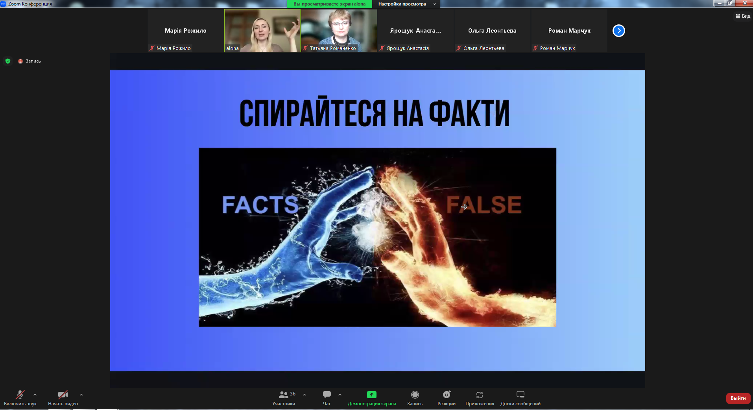Toggle Марія Рожило's muted mic icon
The width and height of the screenshot is (753, 410).
[x=152, y=48]
